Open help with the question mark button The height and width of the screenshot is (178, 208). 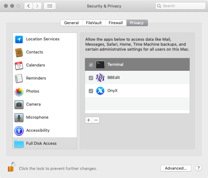coord(198,168)
